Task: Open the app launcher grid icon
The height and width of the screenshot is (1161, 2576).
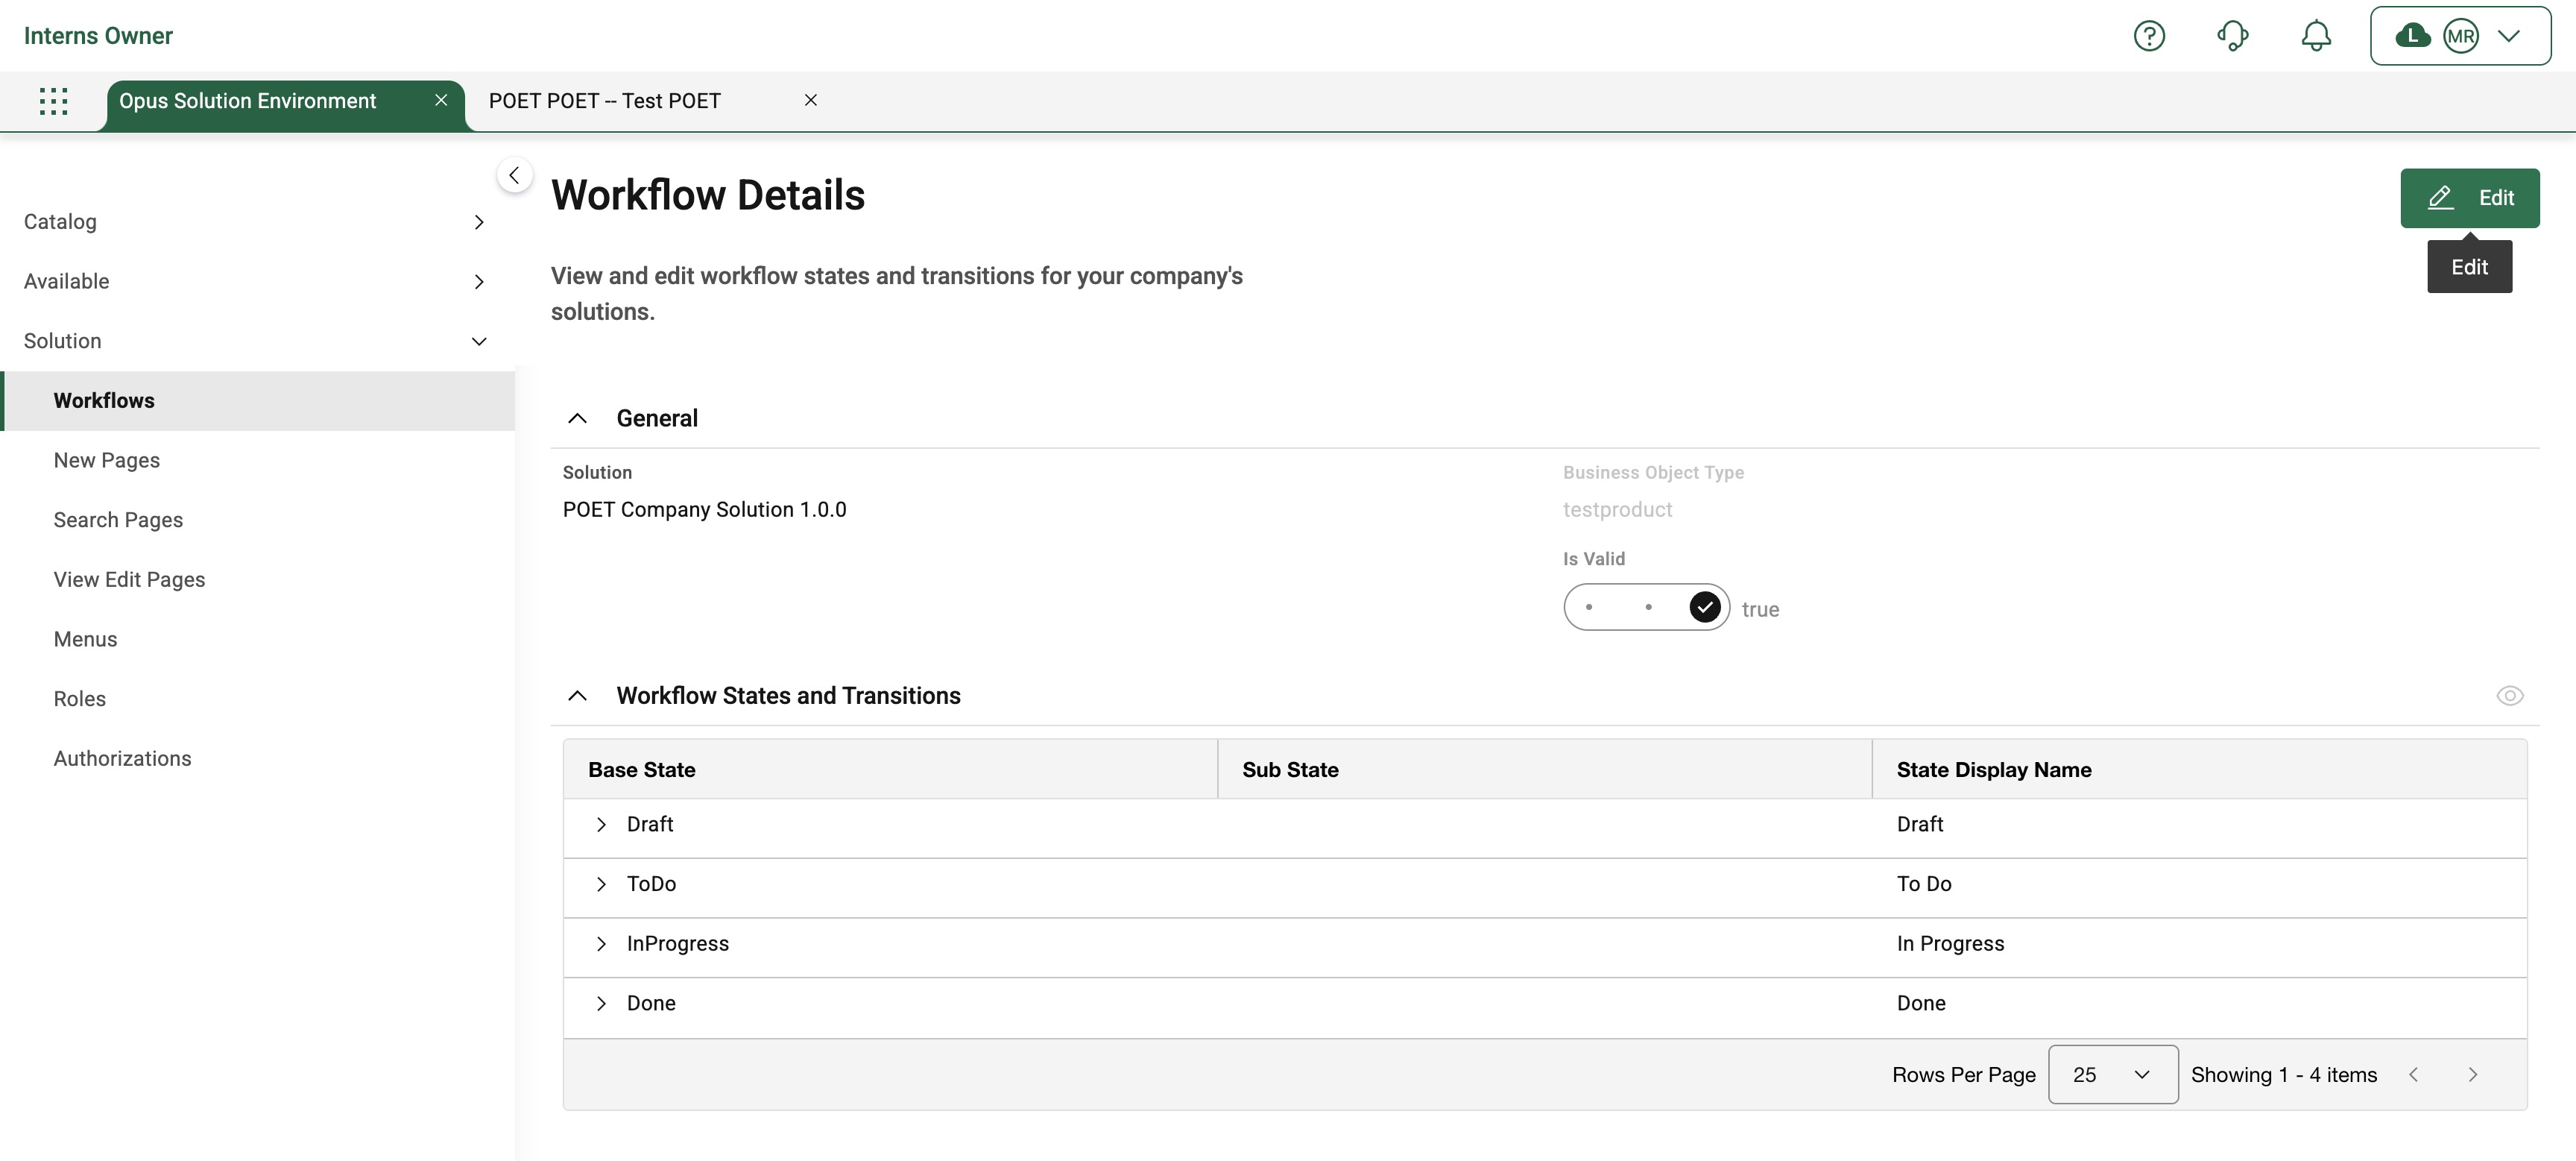Action: (53, 101)
